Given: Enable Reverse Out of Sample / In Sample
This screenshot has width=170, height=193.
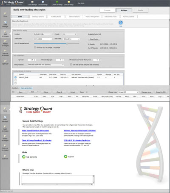Looking at the screenshot, I should [x=35, y=48].
